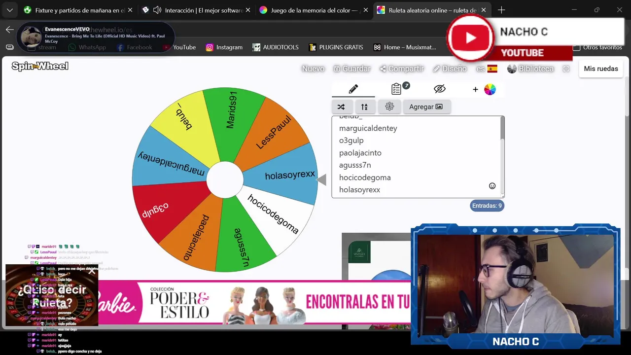Open the Diseño design menu
Screen dimensions: 631x355
[450, 69]
